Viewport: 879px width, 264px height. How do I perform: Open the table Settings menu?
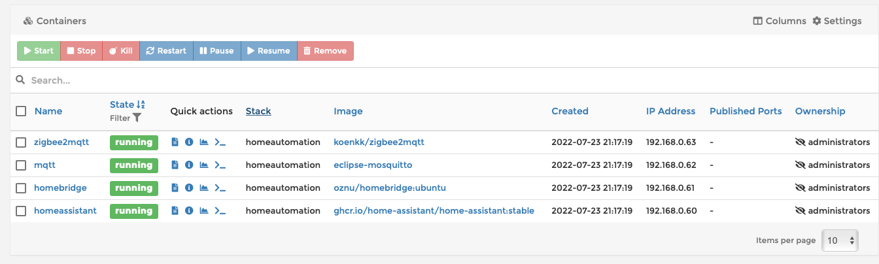pos(837,21)
